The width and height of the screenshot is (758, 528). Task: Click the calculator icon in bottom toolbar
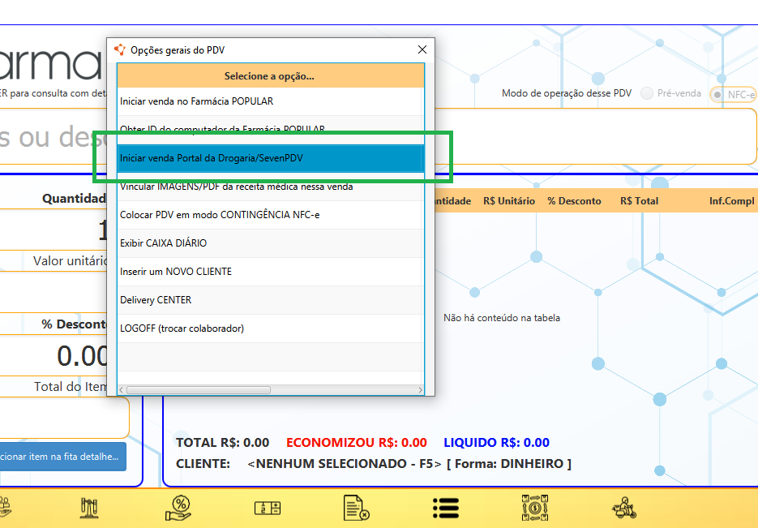[268, 509]
